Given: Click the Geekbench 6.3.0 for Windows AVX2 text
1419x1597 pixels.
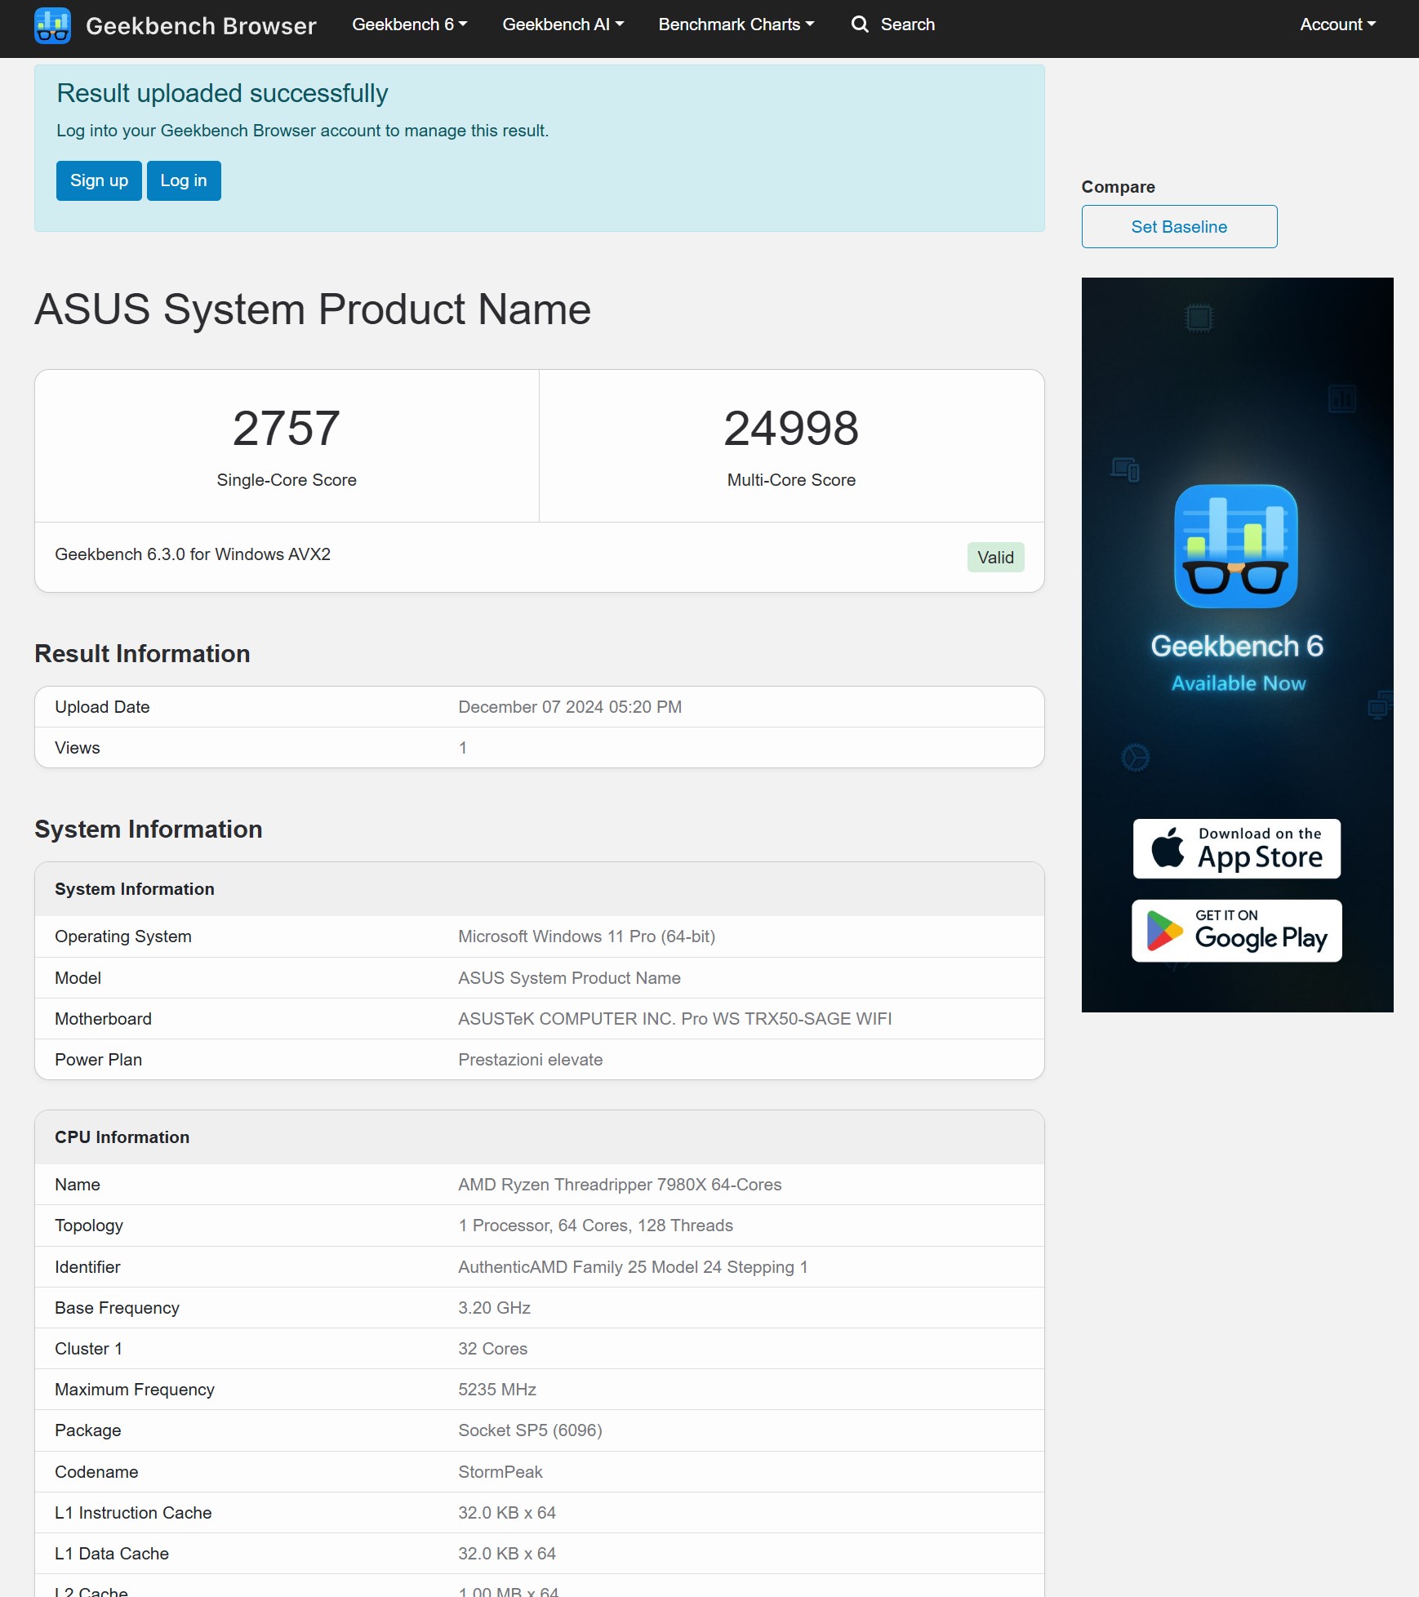Looking at the screenshot, I should click(x=193, y=554).
